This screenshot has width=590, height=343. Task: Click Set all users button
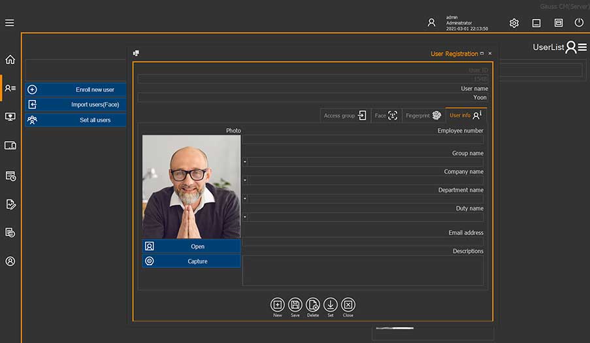point(76,120)
